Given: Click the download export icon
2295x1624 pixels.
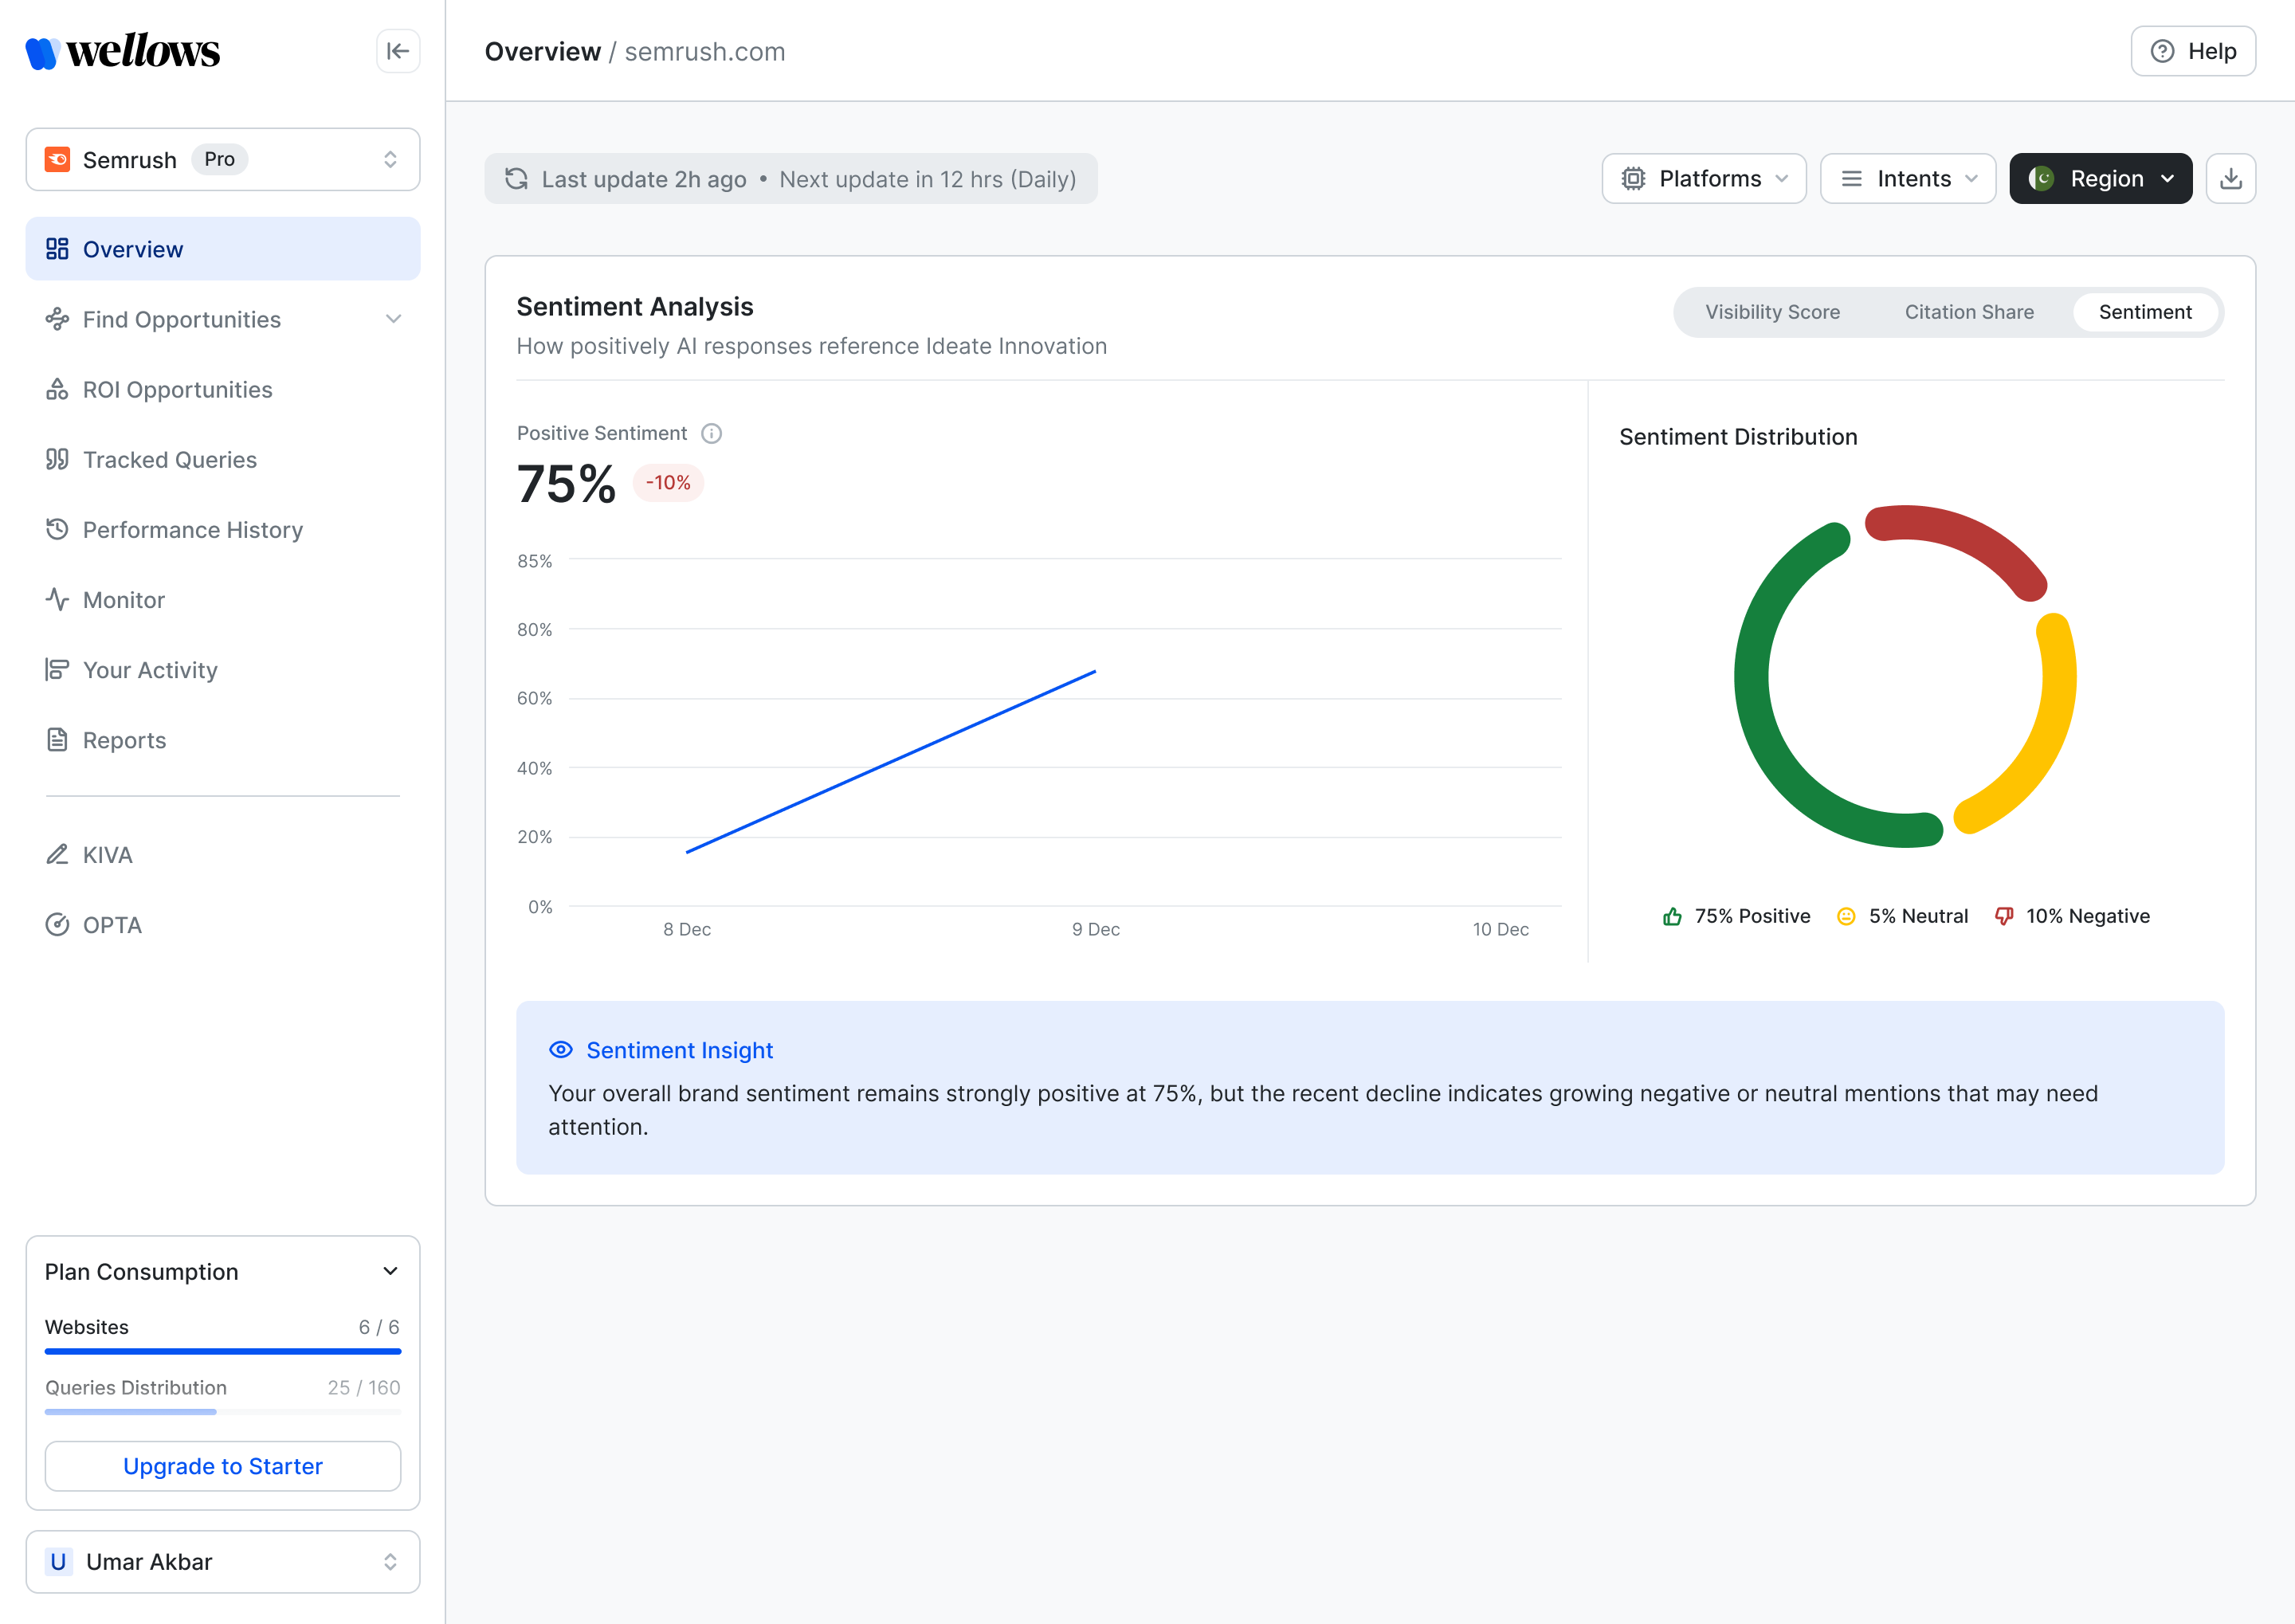Looking at the screenshot, I should point(2230,179).
